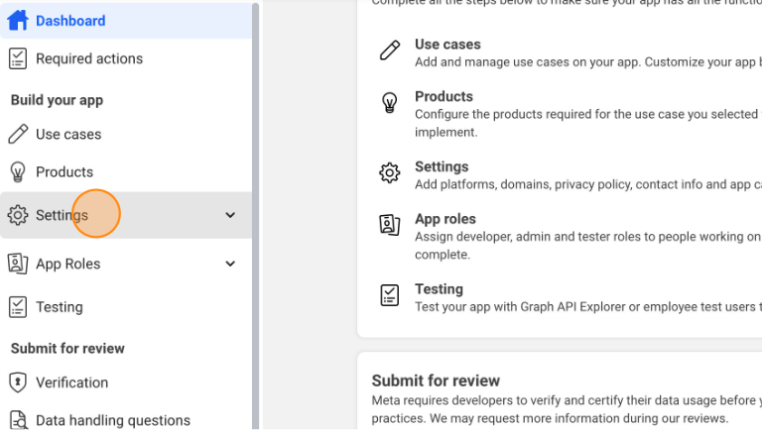Click the Use cases pencil icon in sidebar
Image resolution: width=762 pixels, height=434 pixels.
tap(18, 134)
